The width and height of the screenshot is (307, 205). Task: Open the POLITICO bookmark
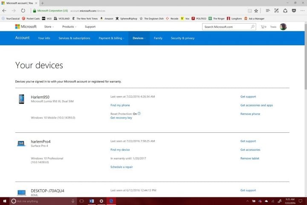click(x=199, y=18)
